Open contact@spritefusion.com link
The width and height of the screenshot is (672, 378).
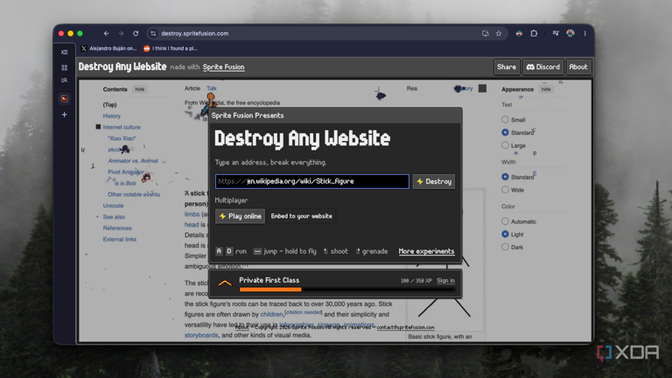coord(405,327)
